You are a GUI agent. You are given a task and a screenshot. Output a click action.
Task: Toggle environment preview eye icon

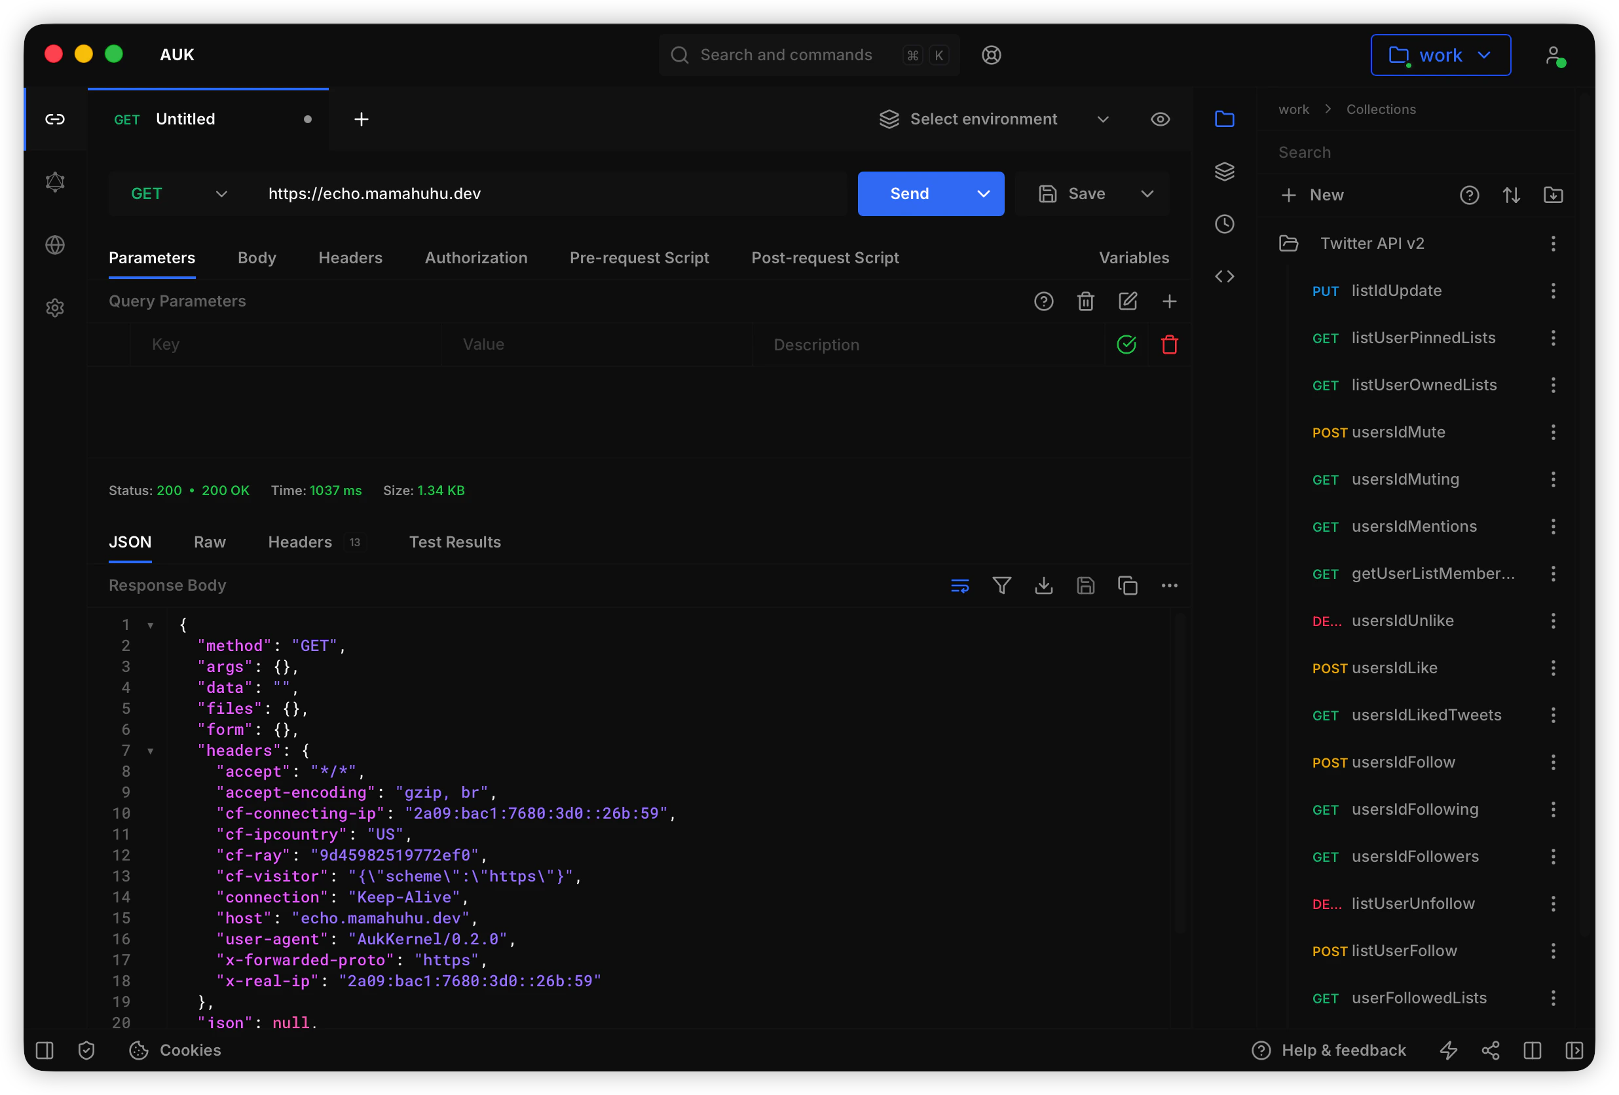point(1159,119)
